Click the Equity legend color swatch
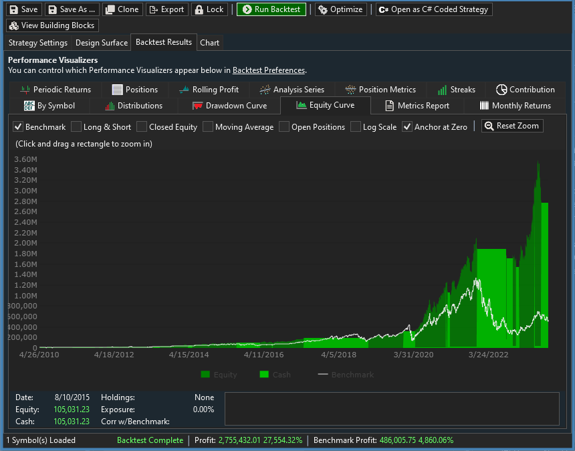 point(205,375)
